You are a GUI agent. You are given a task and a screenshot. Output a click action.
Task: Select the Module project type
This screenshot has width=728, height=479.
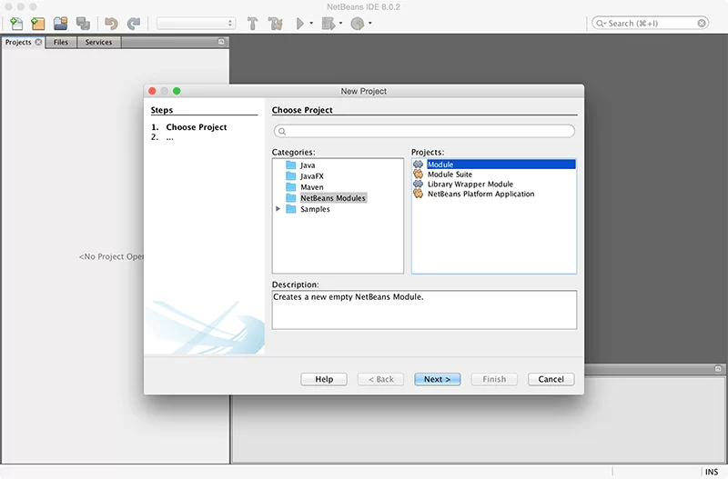[494, 165]
